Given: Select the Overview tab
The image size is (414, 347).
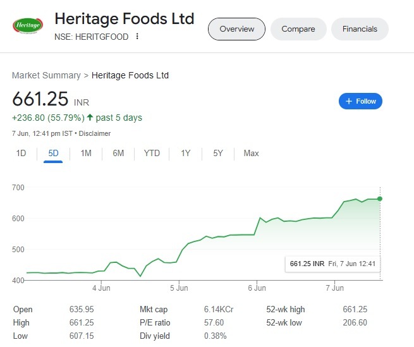Looking at the screenshot, I should [x=236, y=29].
